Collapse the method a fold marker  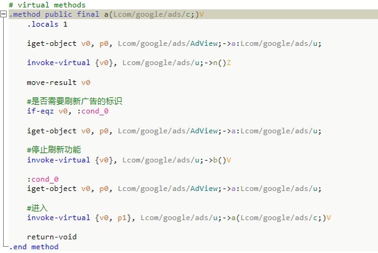(3, 14)
